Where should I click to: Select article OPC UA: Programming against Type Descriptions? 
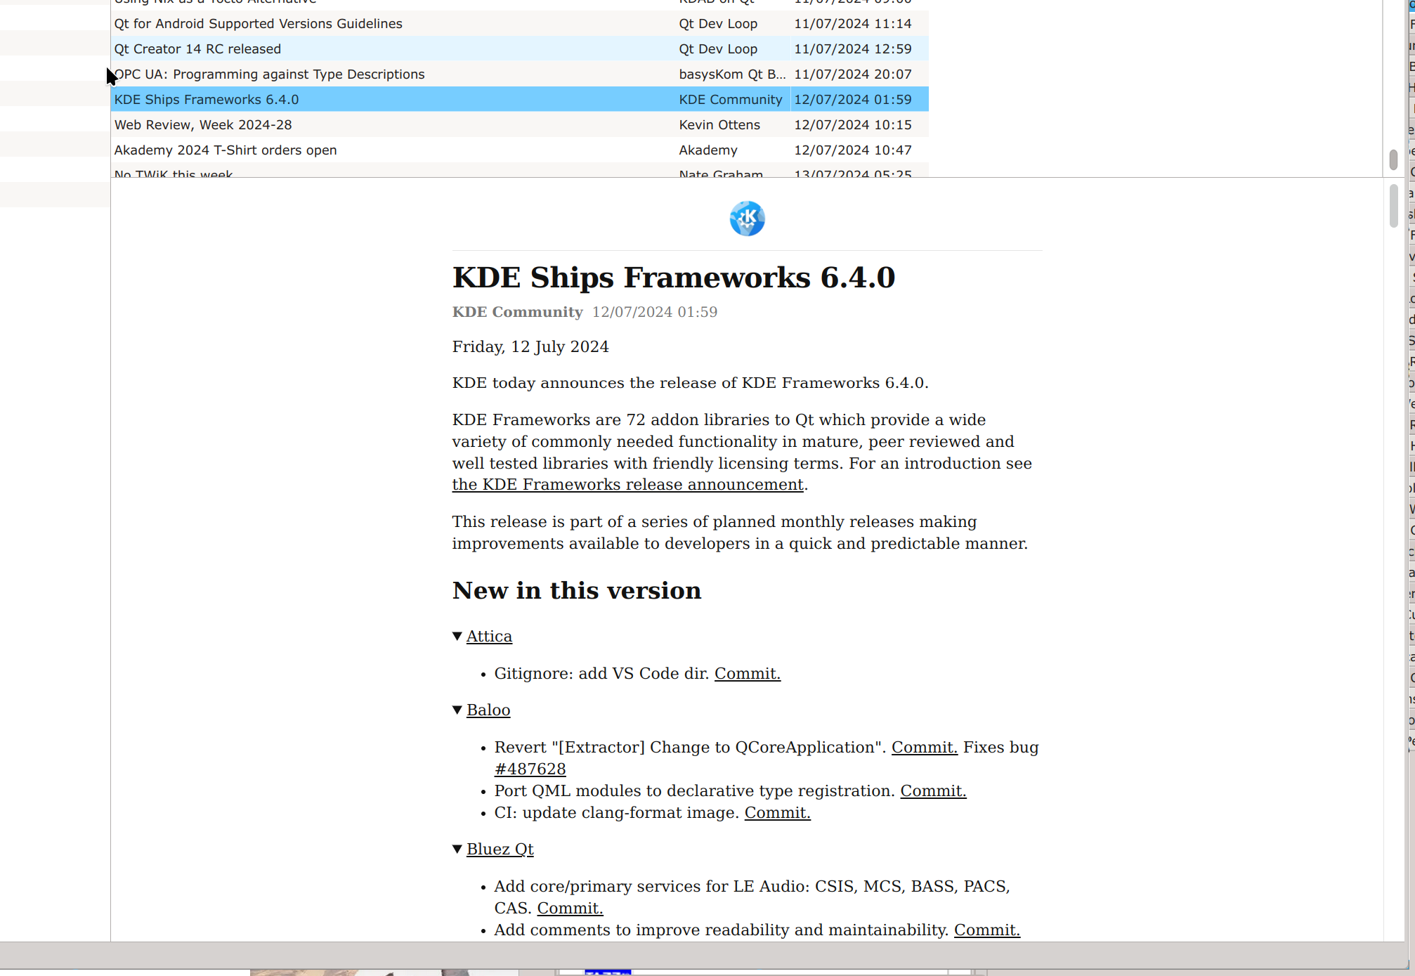(519, 74)
